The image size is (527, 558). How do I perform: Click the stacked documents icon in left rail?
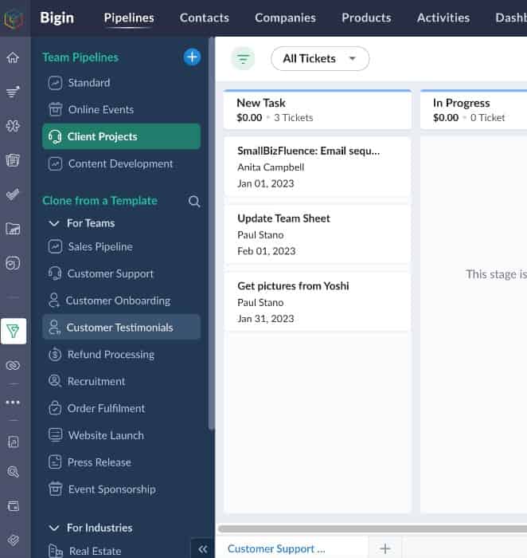13,159
